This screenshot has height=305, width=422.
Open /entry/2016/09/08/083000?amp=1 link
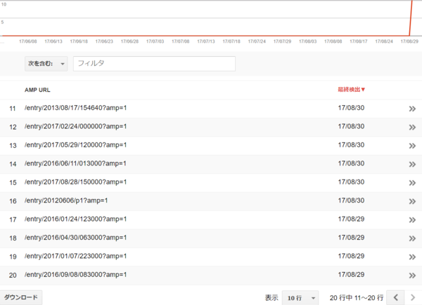point(76,274)
